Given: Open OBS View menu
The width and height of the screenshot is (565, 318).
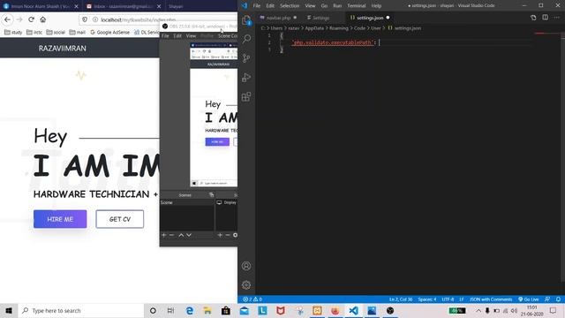Looking at the screenshot, I should pos(191,35).
